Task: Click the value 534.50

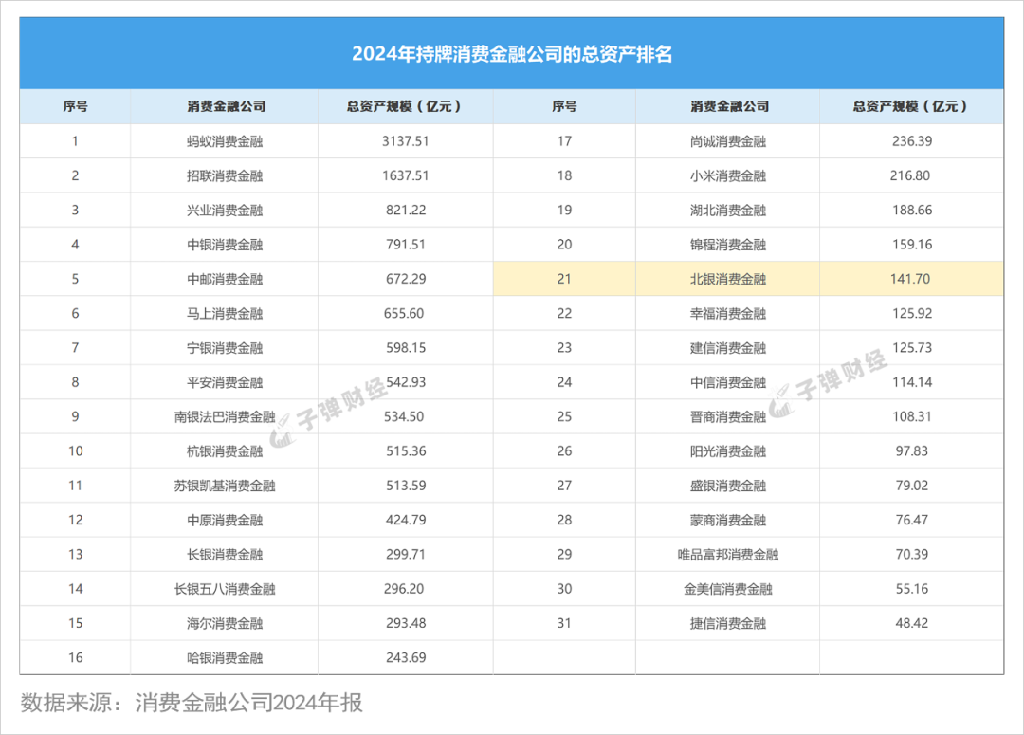Action: click(404, 417)
